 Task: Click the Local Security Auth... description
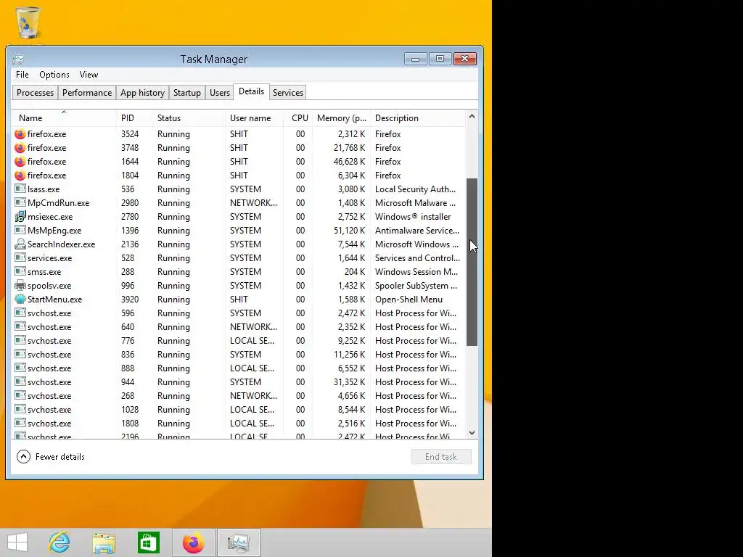click(416, 189)
